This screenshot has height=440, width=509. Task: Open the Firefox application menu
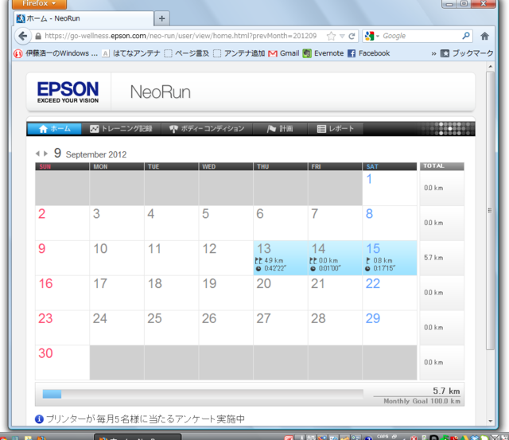pyautogui.click(x=39, y=4)
